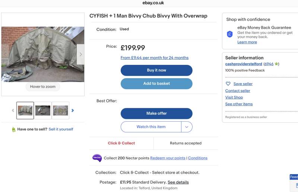Click Redeem your points link
This screenshot has height=192, width=298.
pos(168,158)
